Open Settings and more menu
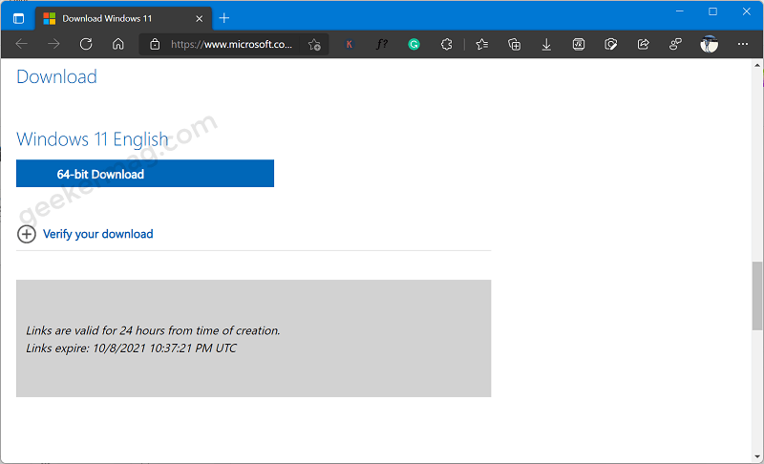The image size is (764, 464). pos(743,44)
